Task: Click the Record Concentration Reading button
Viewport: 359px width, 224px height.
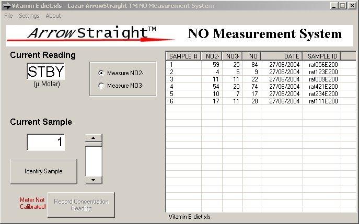Action: [x=81, y=205]
